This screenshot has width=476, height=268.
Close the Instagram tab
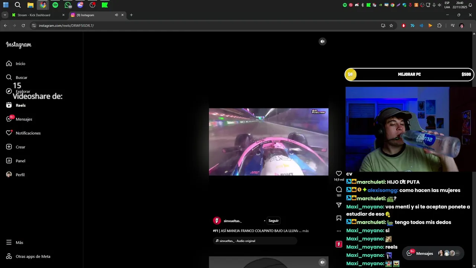click(x=122, y=15)
